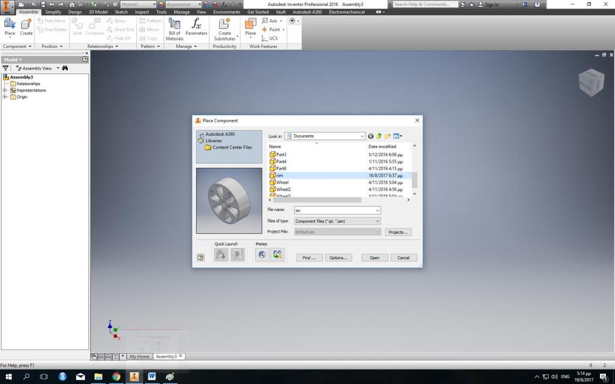615x384 pixels.
Task: Click the Create Substitutes tool
Action: tap(225, 29)
